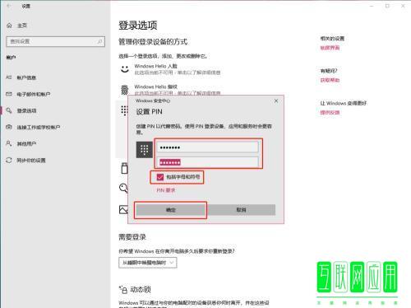This screenshot has width=411, height=308.
Task: Focus the 查找设置 search field
Action: click(x=55, y=41)
